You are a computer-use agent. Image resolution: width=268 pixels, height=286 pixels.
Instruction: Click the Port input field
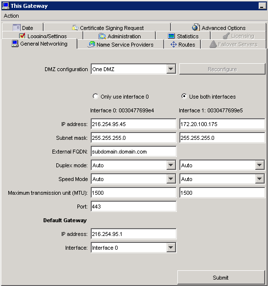click(134, 207)
